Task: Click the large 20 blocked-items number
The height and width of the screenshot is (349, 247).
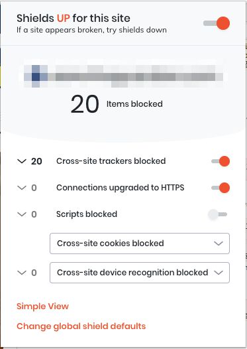Action: pyautogui.click(x=85, y=104)
